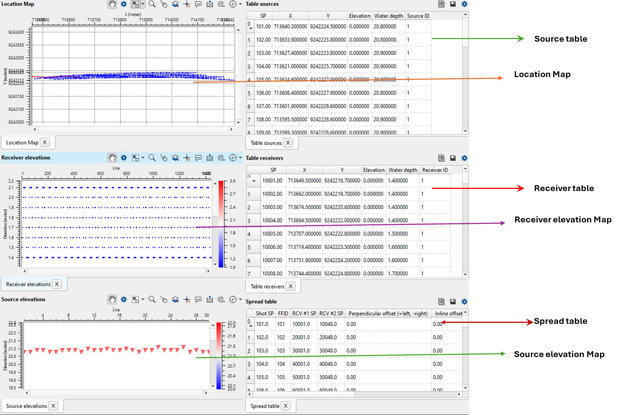Click the copy-table icon above Table sources
633x415 pixels.
pos(441,4)
